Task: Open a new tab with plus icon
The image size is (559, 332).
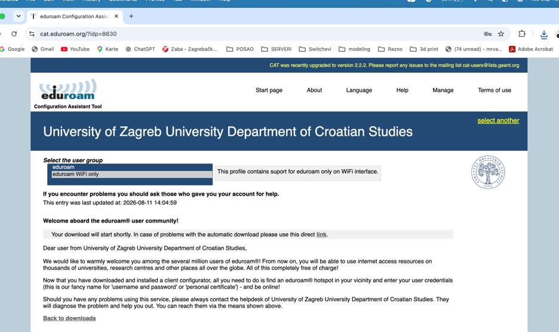Action: (131, 16)
